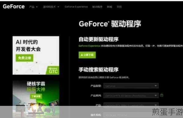
Task: Go to the 驱动程序 navigation item
Action: point(97,7)
